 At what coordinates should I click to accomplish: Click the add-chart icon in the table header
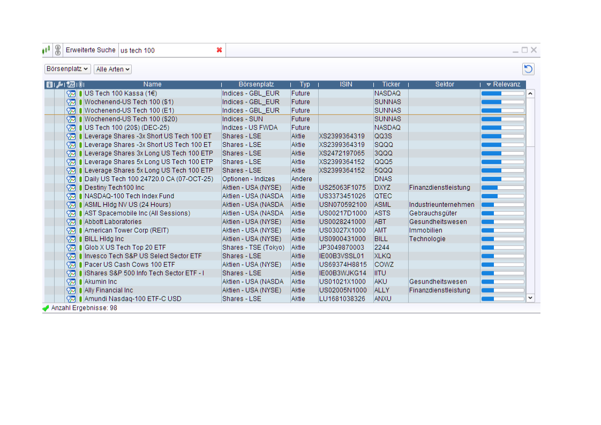71,84
